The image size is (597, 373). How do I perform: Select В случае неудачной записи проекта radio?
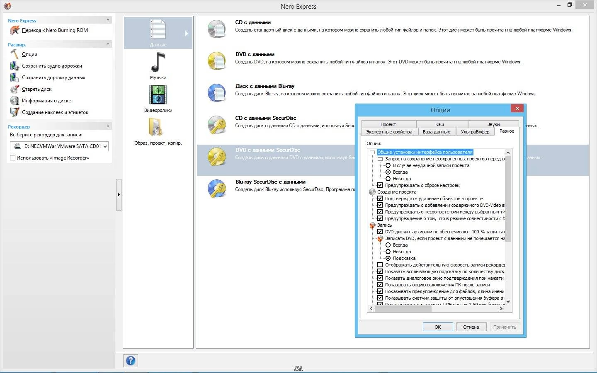point(388,165)
